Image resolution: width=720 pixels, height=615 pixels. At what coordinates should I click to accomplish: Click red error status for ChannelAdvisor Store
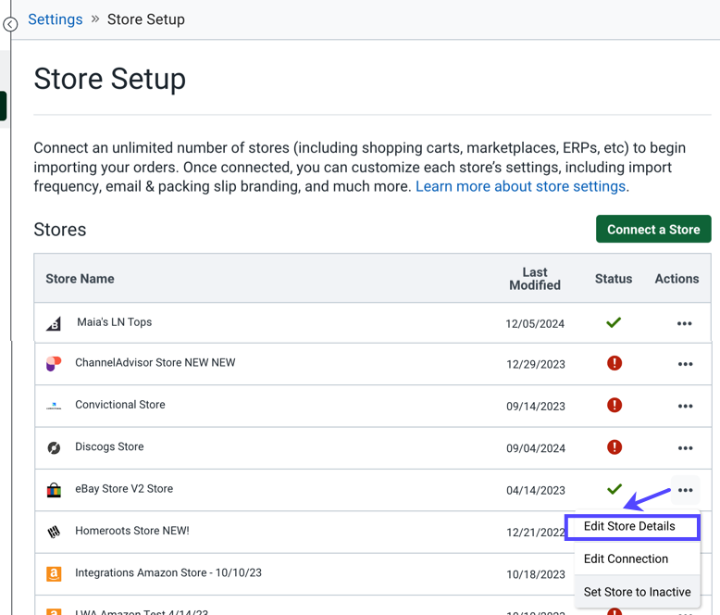[x=614, y=363]
